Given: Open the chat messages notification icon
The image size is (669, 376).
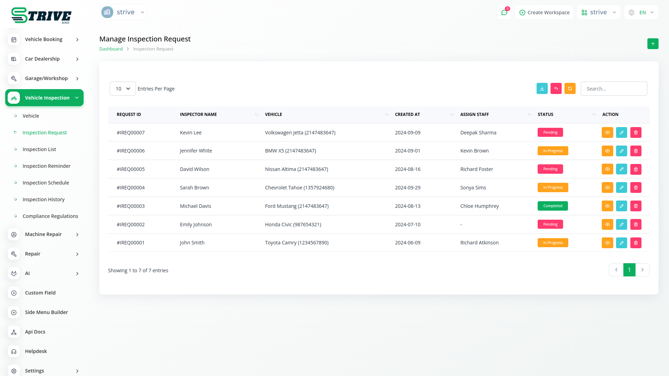Looking at the screenshot, I should (504, 13).
